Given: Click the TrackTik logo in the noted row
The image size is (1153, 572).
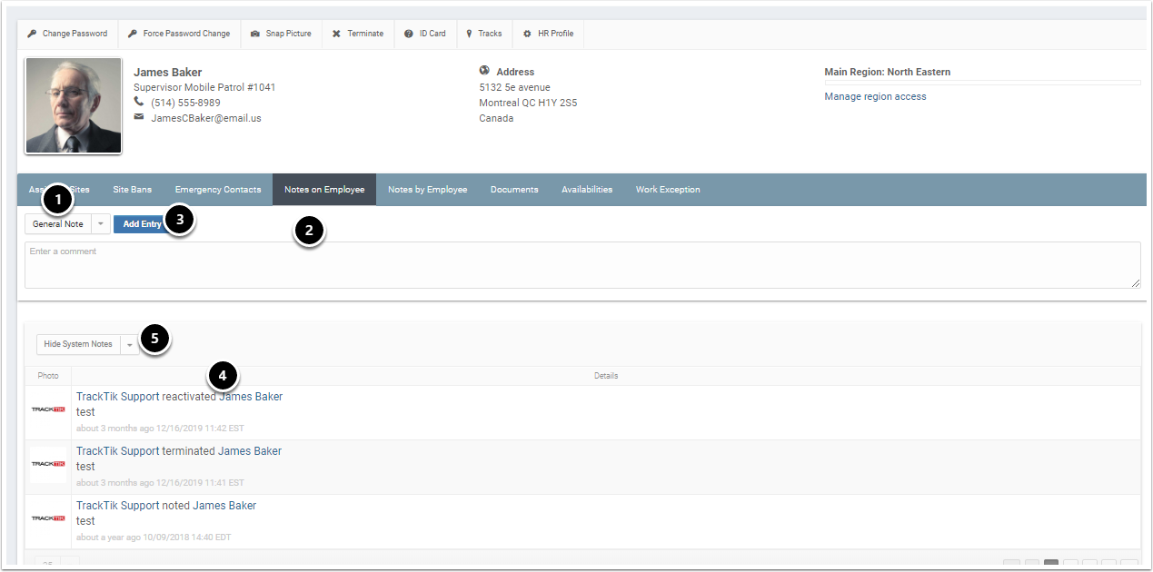Looking at the screenshot, I should click(48, 518).
